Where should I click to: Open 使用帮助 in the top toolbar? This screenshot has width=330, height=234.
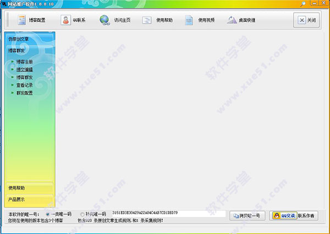157,20
